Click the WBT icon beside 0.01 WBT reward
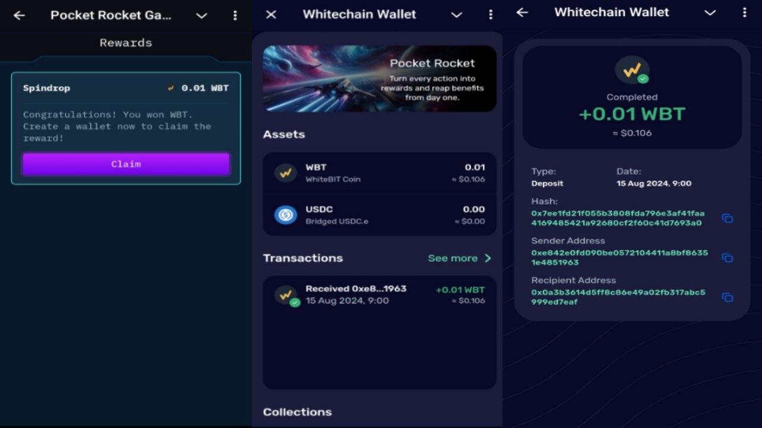The image size is (762, 428). point(171,88)
